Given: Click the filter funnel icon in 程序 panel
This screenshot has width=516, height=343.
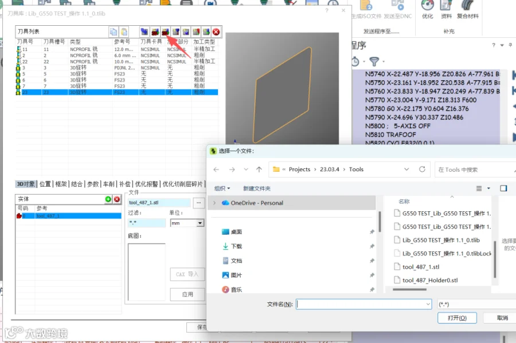Looking at the screenshot, I should click(x=374, y=61).
